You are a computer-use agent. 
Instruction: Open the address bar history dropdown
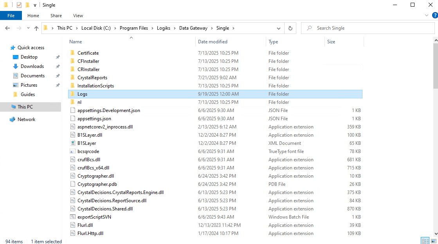click(279, 28)
